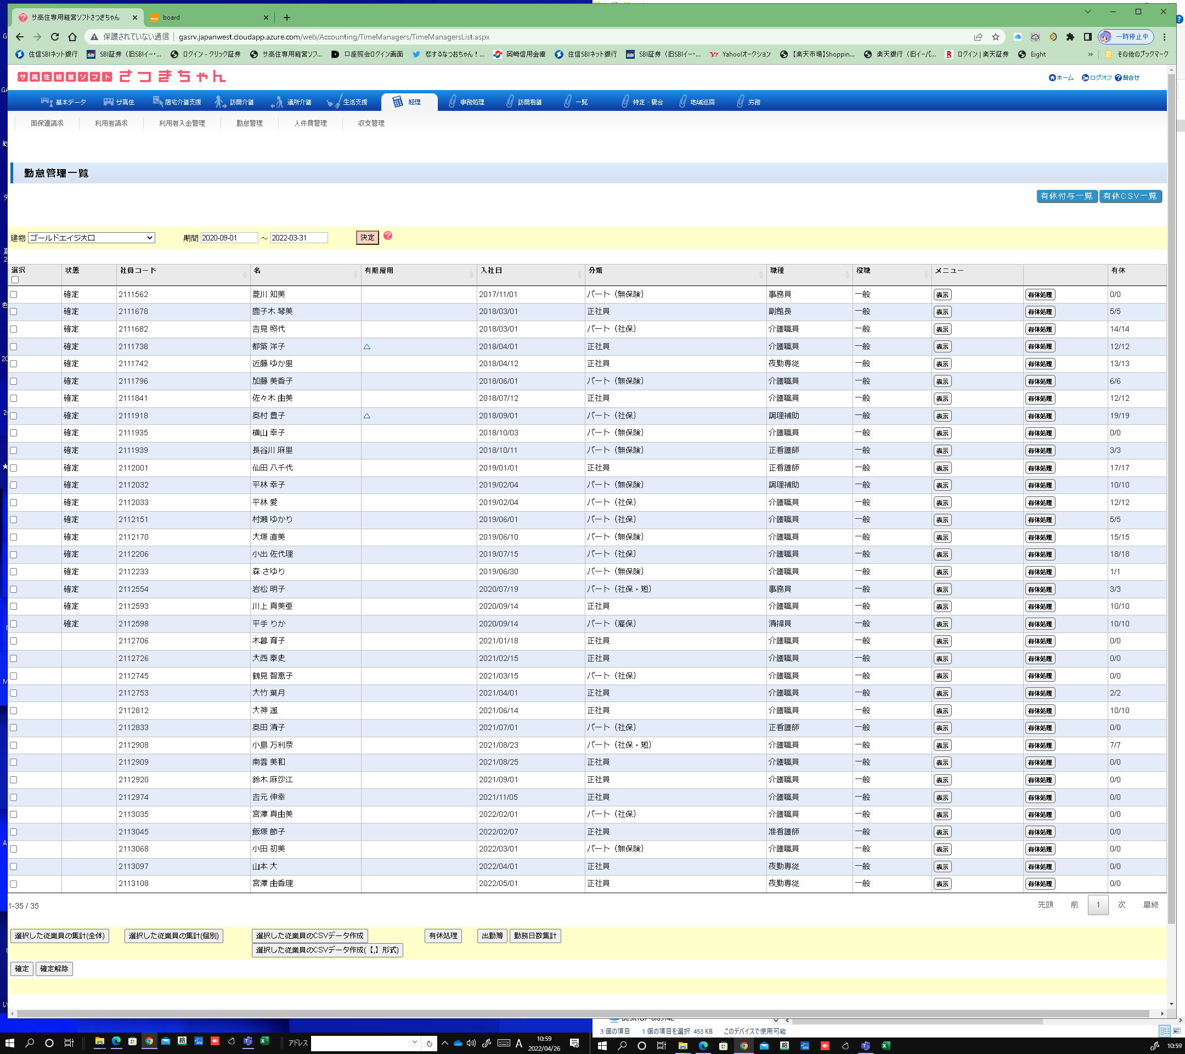Click the triangle icon in 都築 洋子 row
1185x1054 pixels.
pyautogui.click(x=366, y=346)
